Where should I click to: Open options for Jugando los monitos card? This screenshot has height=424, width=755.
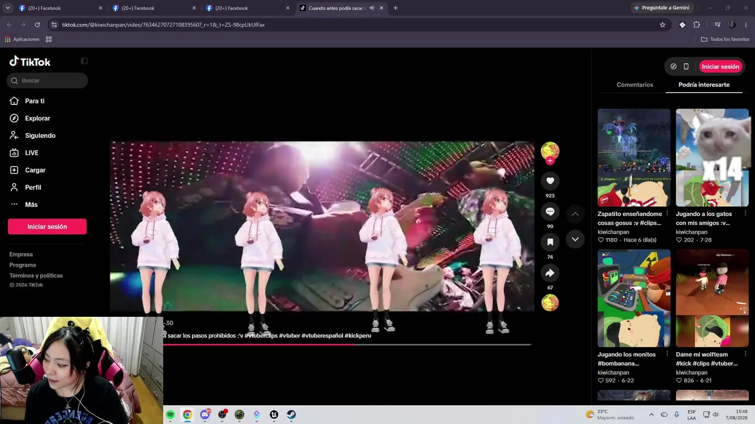pos(667,355)
